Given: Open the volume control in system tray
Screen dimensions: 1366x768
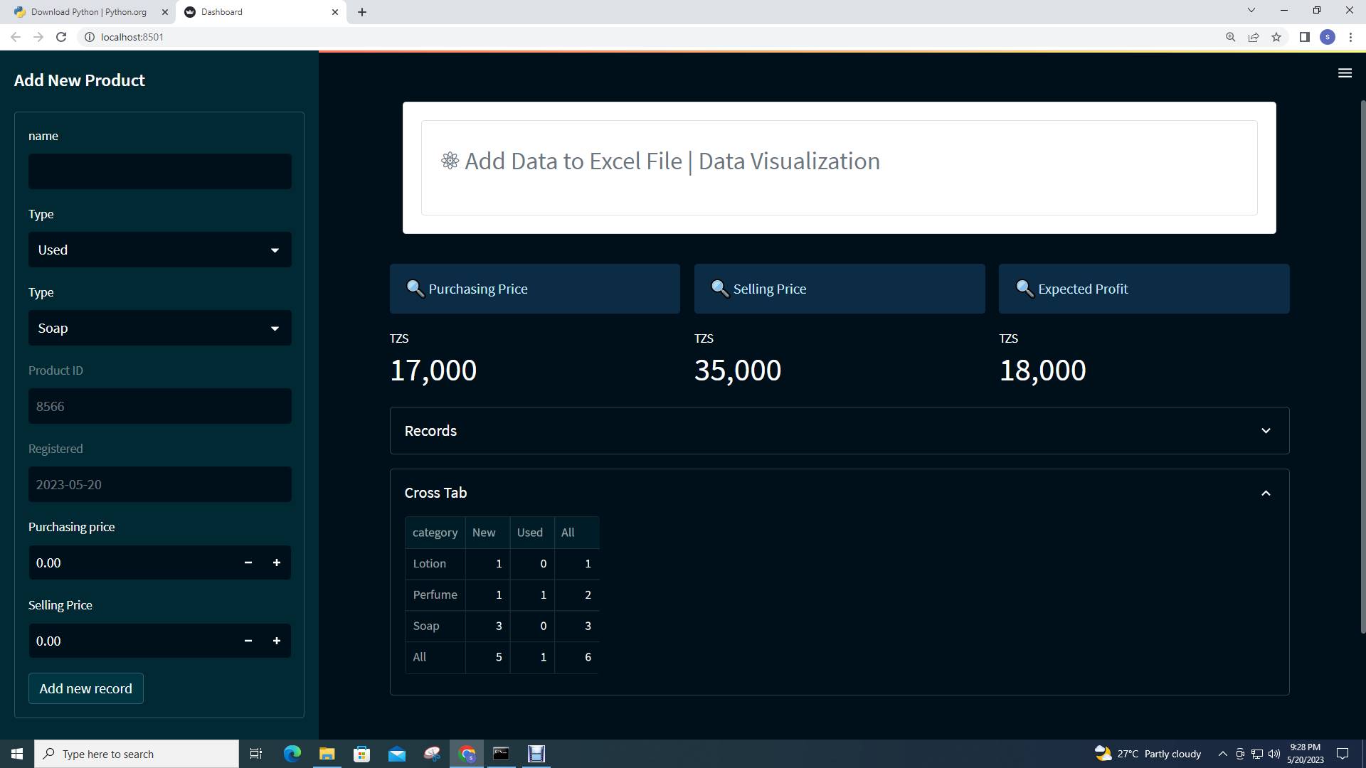Looking at the screenshot, I should coord(1274,753).
